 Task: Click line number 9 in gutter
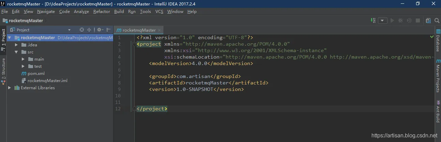[x=119, y=89]
